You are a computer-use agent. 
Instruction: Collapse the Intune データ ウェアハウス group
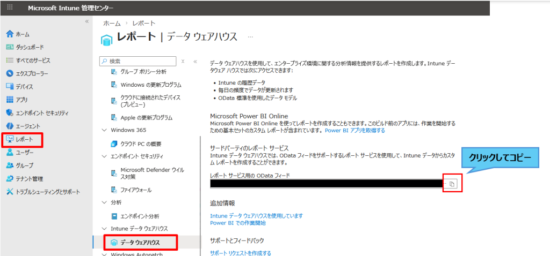(x=104, y=229)
